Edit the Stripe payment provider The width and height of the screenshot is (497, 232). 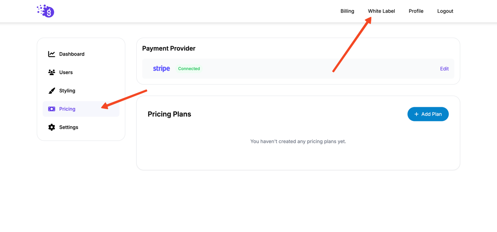(x=444, y=69)
